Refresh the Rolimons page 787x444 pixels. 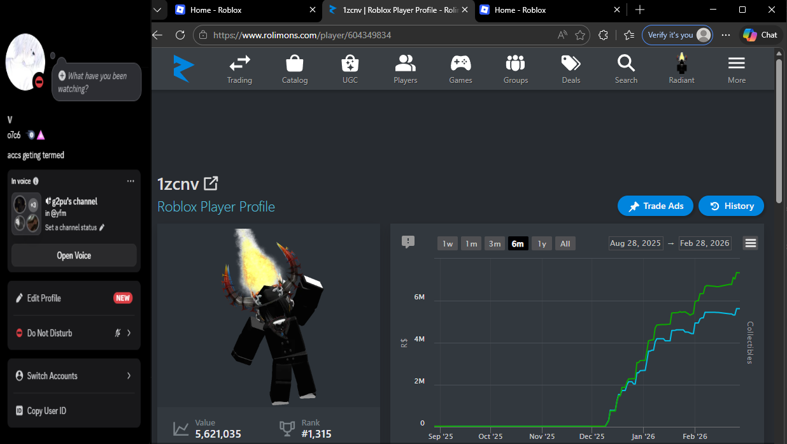pyautogui.click(x=180, y=35)
